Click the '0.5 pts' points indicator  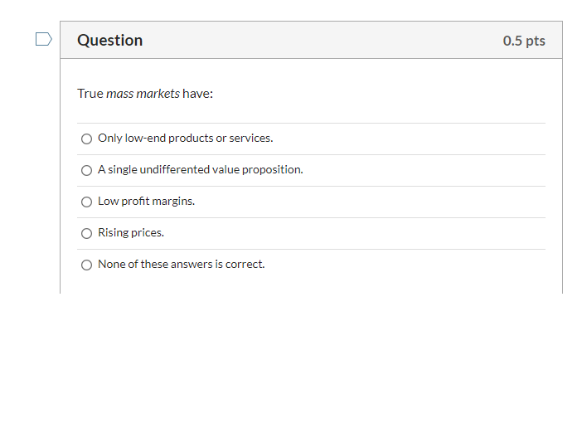coord(524,41)
